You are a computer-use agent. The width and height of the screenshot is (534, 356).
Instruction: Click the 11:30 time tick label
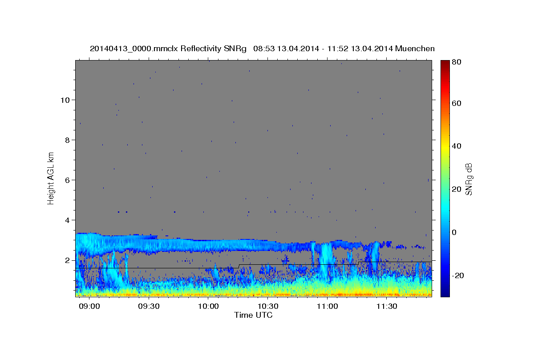387,307
